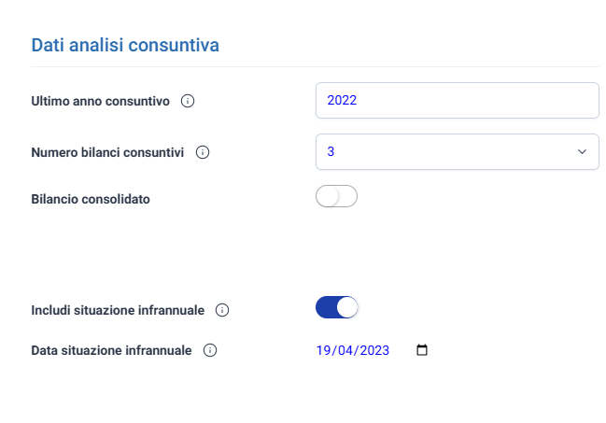Disable the Includi situazione infrannuale switch
Image resolution: width=606 pixels, height=423 pixels.
(337, 307)
